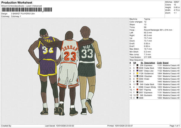
Task: Click the 'Color changes:' label
Action: [136, 22]
